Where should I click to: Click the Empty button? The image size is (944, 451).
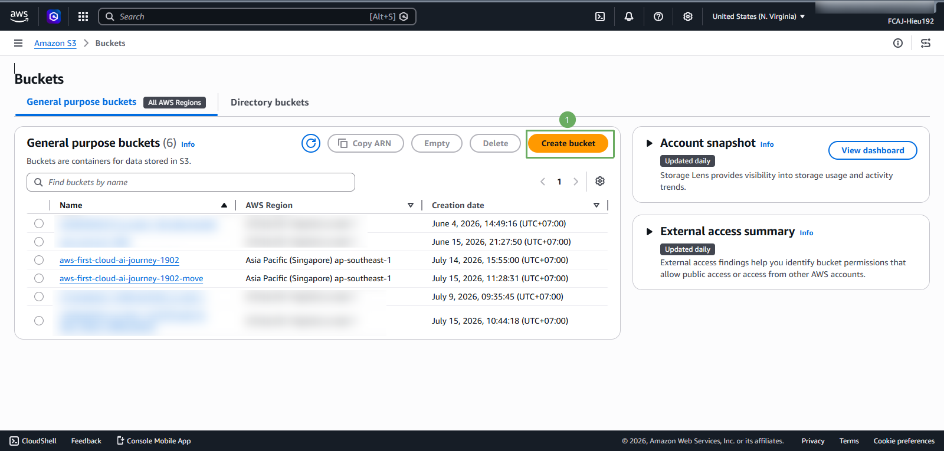point(437,143)
